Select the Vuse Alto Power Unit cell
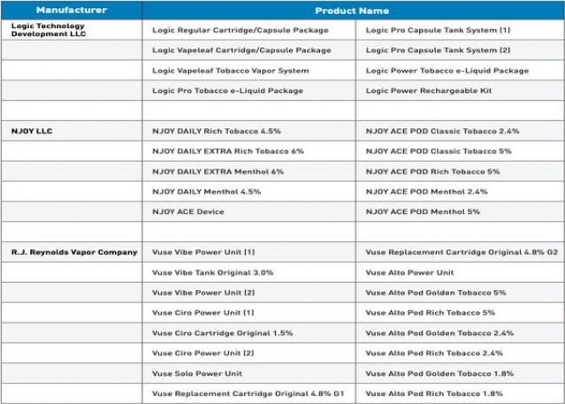 [408, 272]
